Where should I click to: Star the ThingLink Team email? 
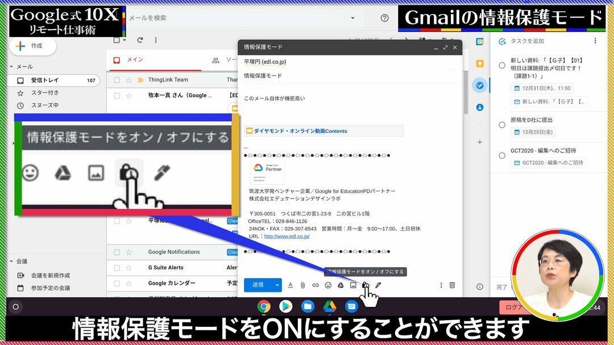[x=128, y=80]
